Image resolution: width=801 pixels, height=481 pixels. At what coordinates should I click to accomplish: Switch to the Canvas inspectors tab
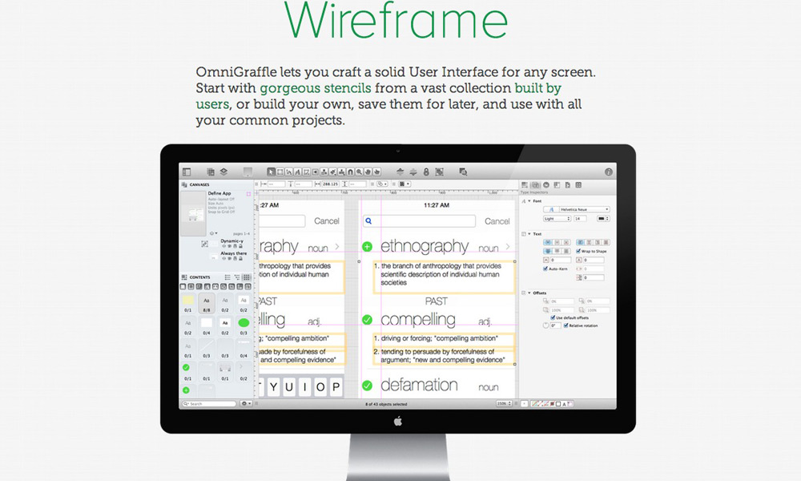pyautogui.click(x=557, y=185)
